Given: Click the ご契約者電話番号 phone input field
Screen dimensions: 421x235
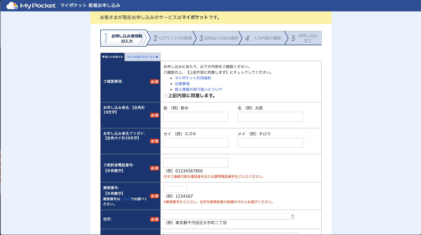Looking at the screenshot, I should (x=196, y=163).
